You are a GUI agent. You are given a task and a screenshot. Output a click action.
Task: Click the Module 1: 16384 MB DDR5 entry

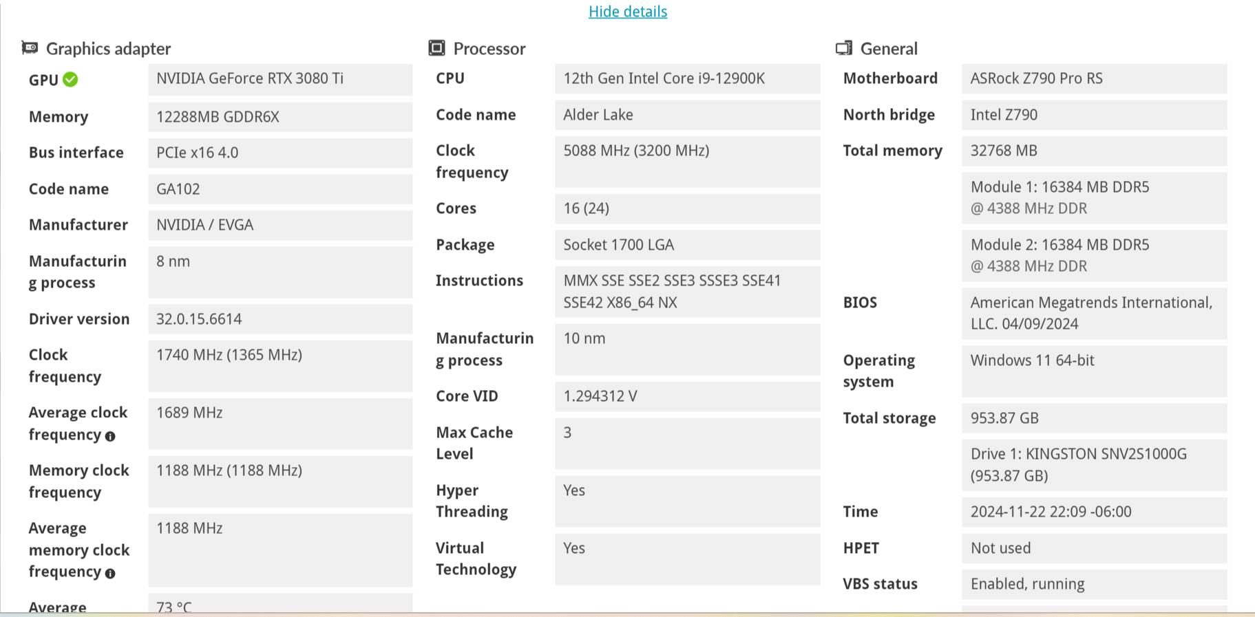pyautogui.click(x=1095, y=198)
